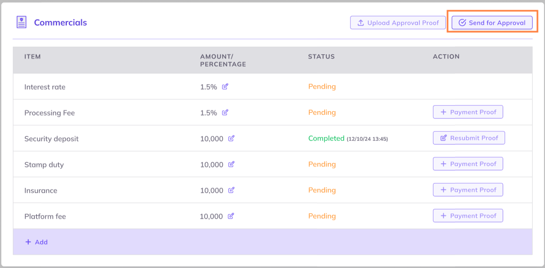The image size is (545, 268).
Task: Click the Completed status of Security deposit
Action: tap(326, 139)
